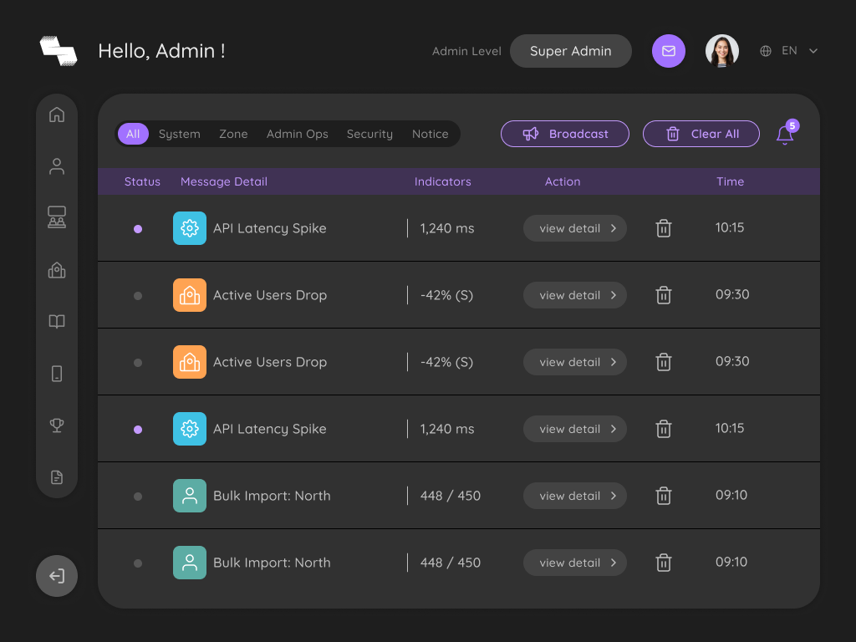
Task: Open the open-book sidebar icon
Action: (x=57, y=322)
